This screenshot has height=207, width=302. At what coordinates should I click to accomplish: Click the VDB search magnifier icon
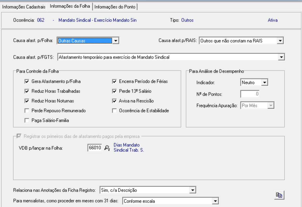click(107, 148)
